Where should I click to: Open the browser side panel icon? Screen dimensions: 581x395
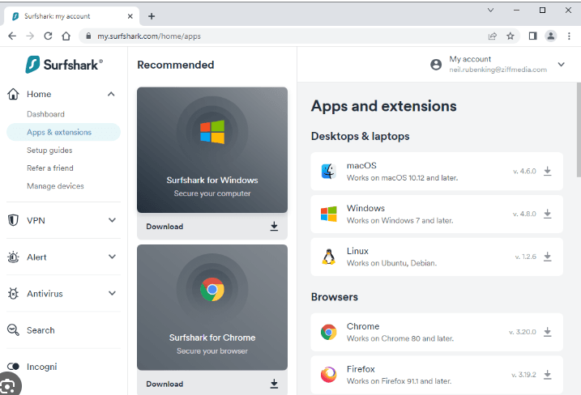pyautogui.click(x=533, y=36)
